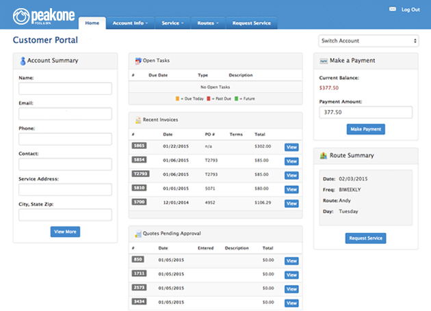The width and height of the screenshot is (431, 311).
Task: Expand the Service menu
Action: coord(172,23)
